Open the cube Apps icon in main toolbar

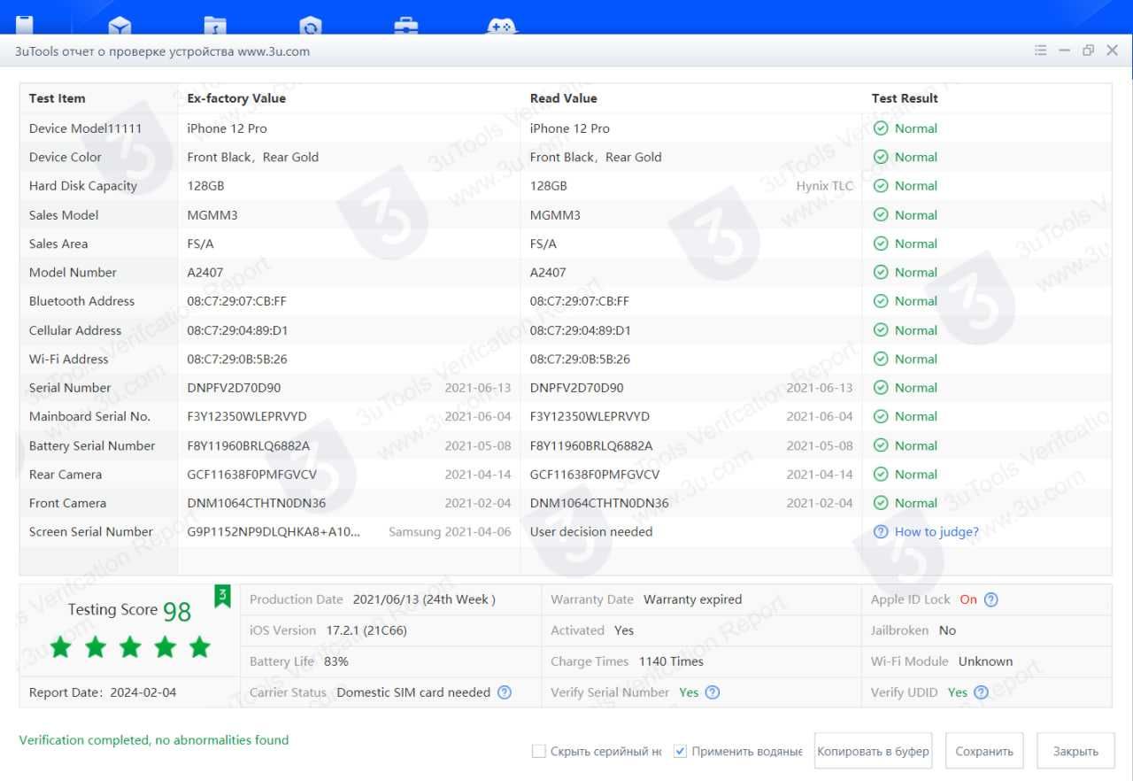click(120, 26)
